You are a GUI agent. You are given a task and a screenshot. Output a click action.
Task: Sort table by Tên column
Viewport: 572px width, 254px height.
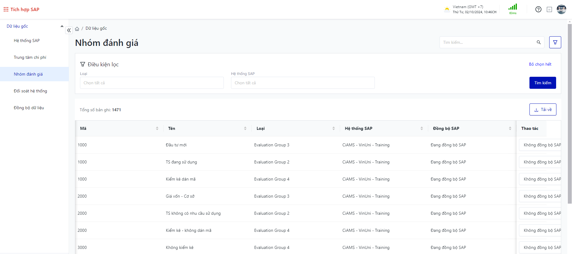pyautogui.click(x=245, y=128)
